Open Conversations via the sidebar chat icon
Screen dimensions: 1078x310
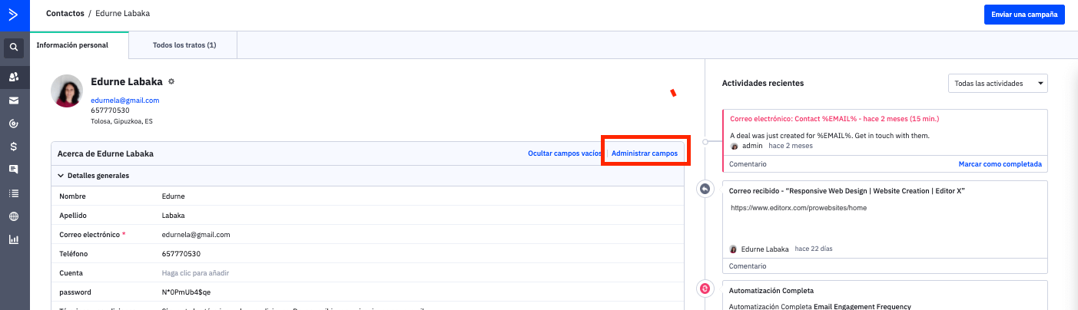tap(14, 170)
